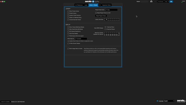Click Reset Played Tracks button
Screen dimensions: 186x105
[x=101, y=16]
